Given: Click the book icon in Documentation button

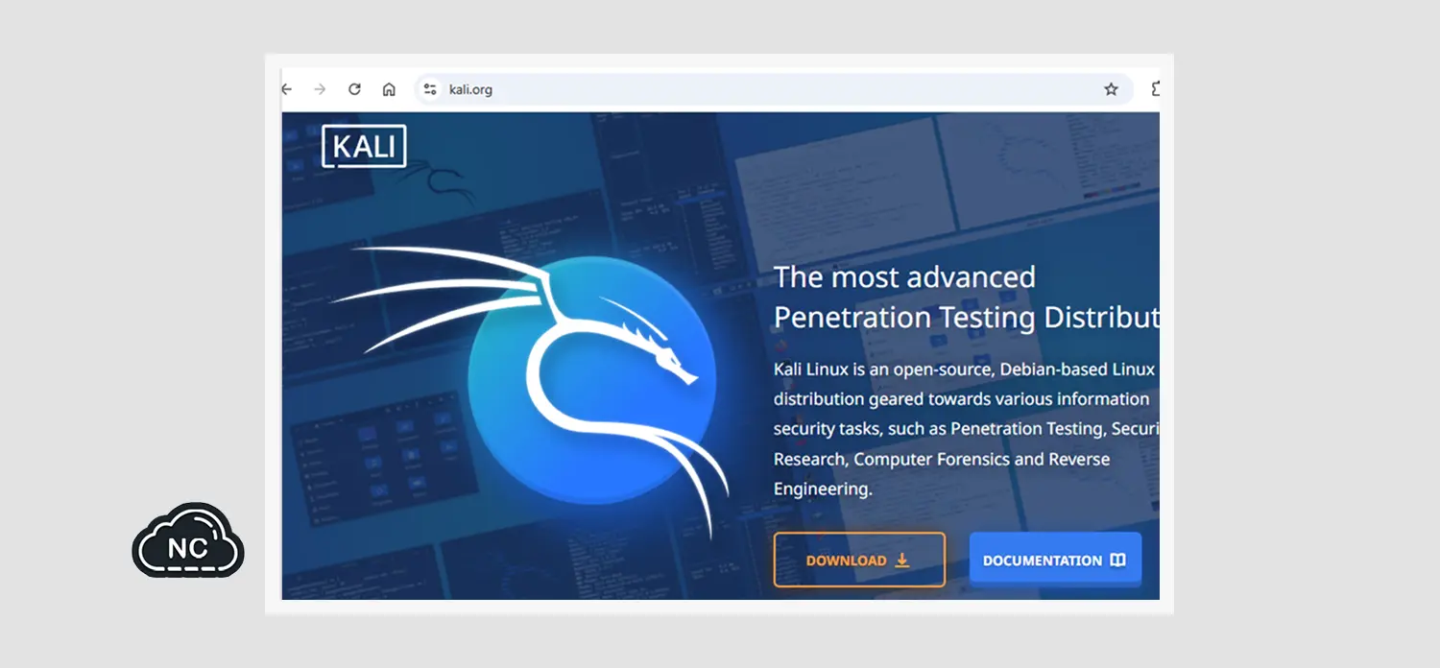Looking at the screenshot, I should click(1117, 561).
